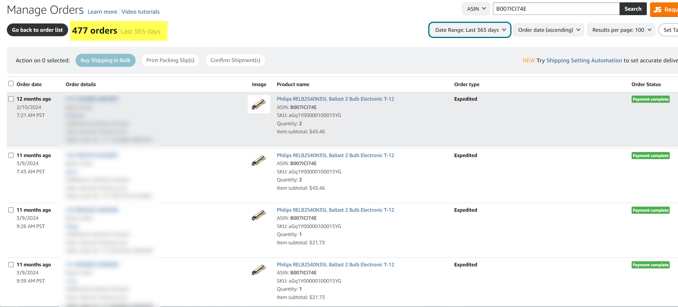Go back to order list
The width and height of the screenshot is (678, 307).
point(37,30)
